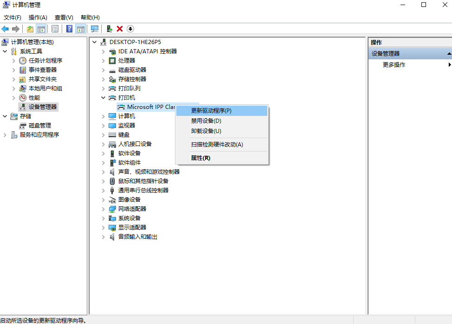The image size is (452, 324).
Task: Expand the 监视器 node
Action: pos(103,126)
